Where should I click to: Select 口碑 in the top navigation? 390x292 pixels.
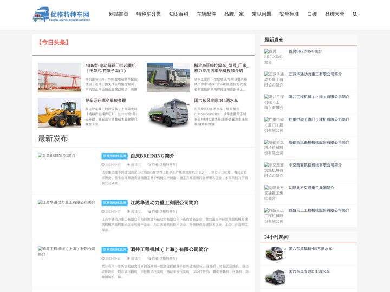click(312, 14)
